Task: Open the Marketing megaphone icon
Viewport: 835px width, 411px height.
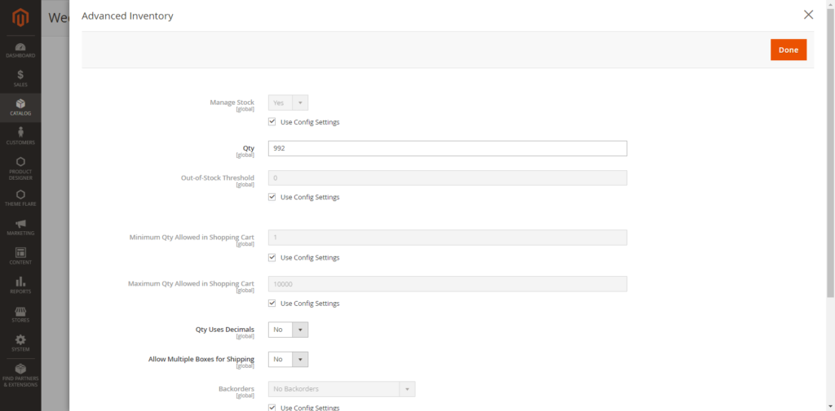Action: [x=20, y=224]
